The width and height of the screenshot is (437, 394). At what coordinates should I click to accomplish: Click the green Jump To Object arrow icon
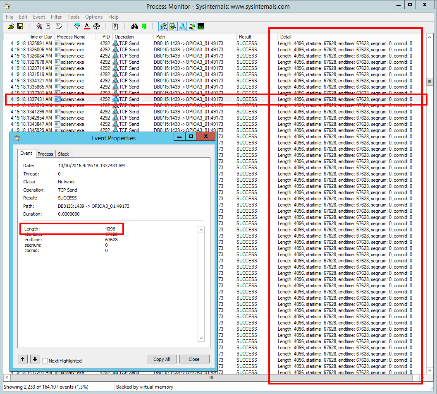point(144,26)
